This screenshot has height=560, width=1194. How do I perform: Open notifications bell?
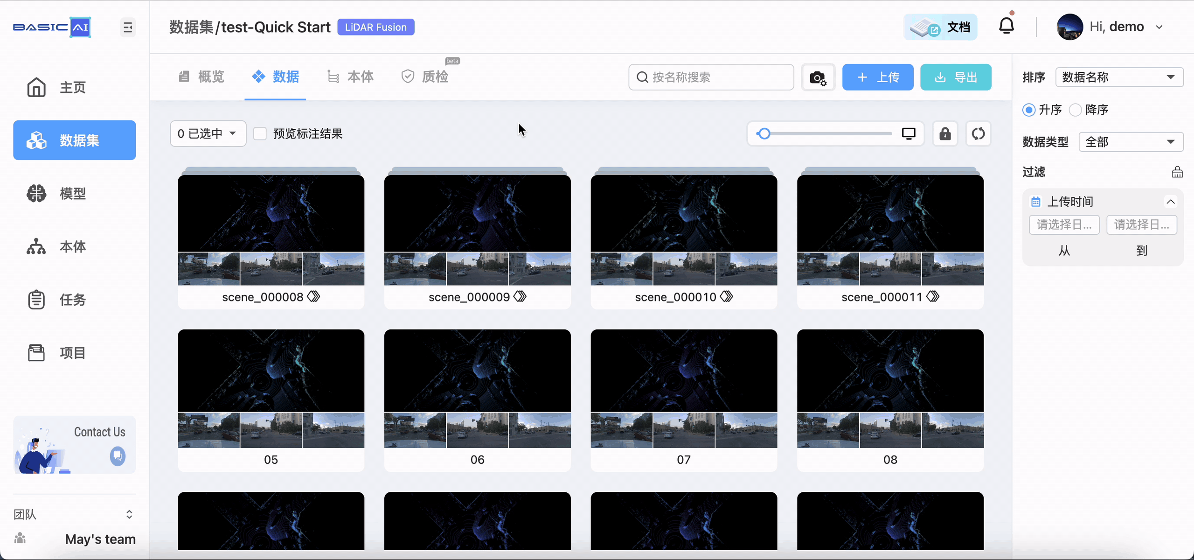click(1007, 26)
